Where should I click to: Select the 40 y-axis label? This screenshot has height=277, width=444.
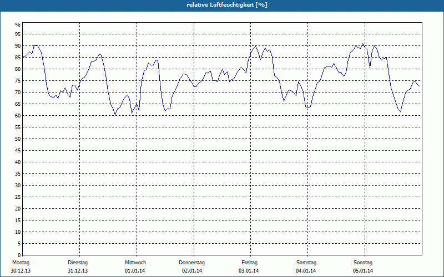click(x=18, y=162)
